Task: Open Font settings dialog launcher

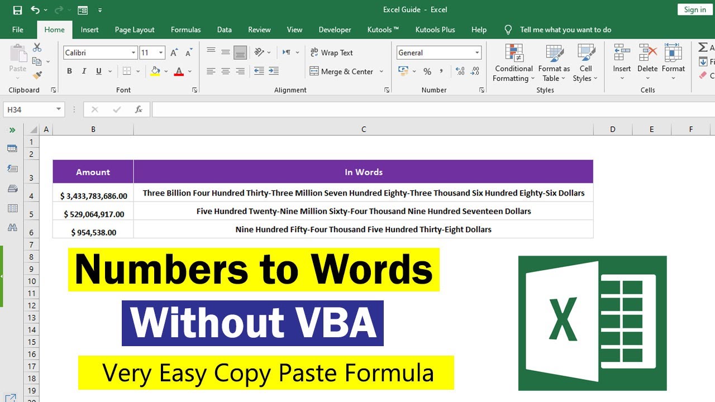Action: click(x=194, y=90)
